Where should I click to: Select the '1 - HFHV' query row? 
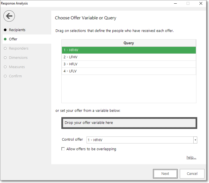(129, 50)
